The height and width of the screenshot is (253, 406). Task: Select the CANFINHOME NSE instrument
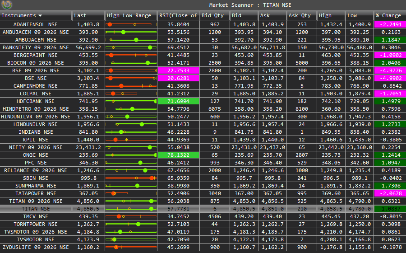(36, 86)
